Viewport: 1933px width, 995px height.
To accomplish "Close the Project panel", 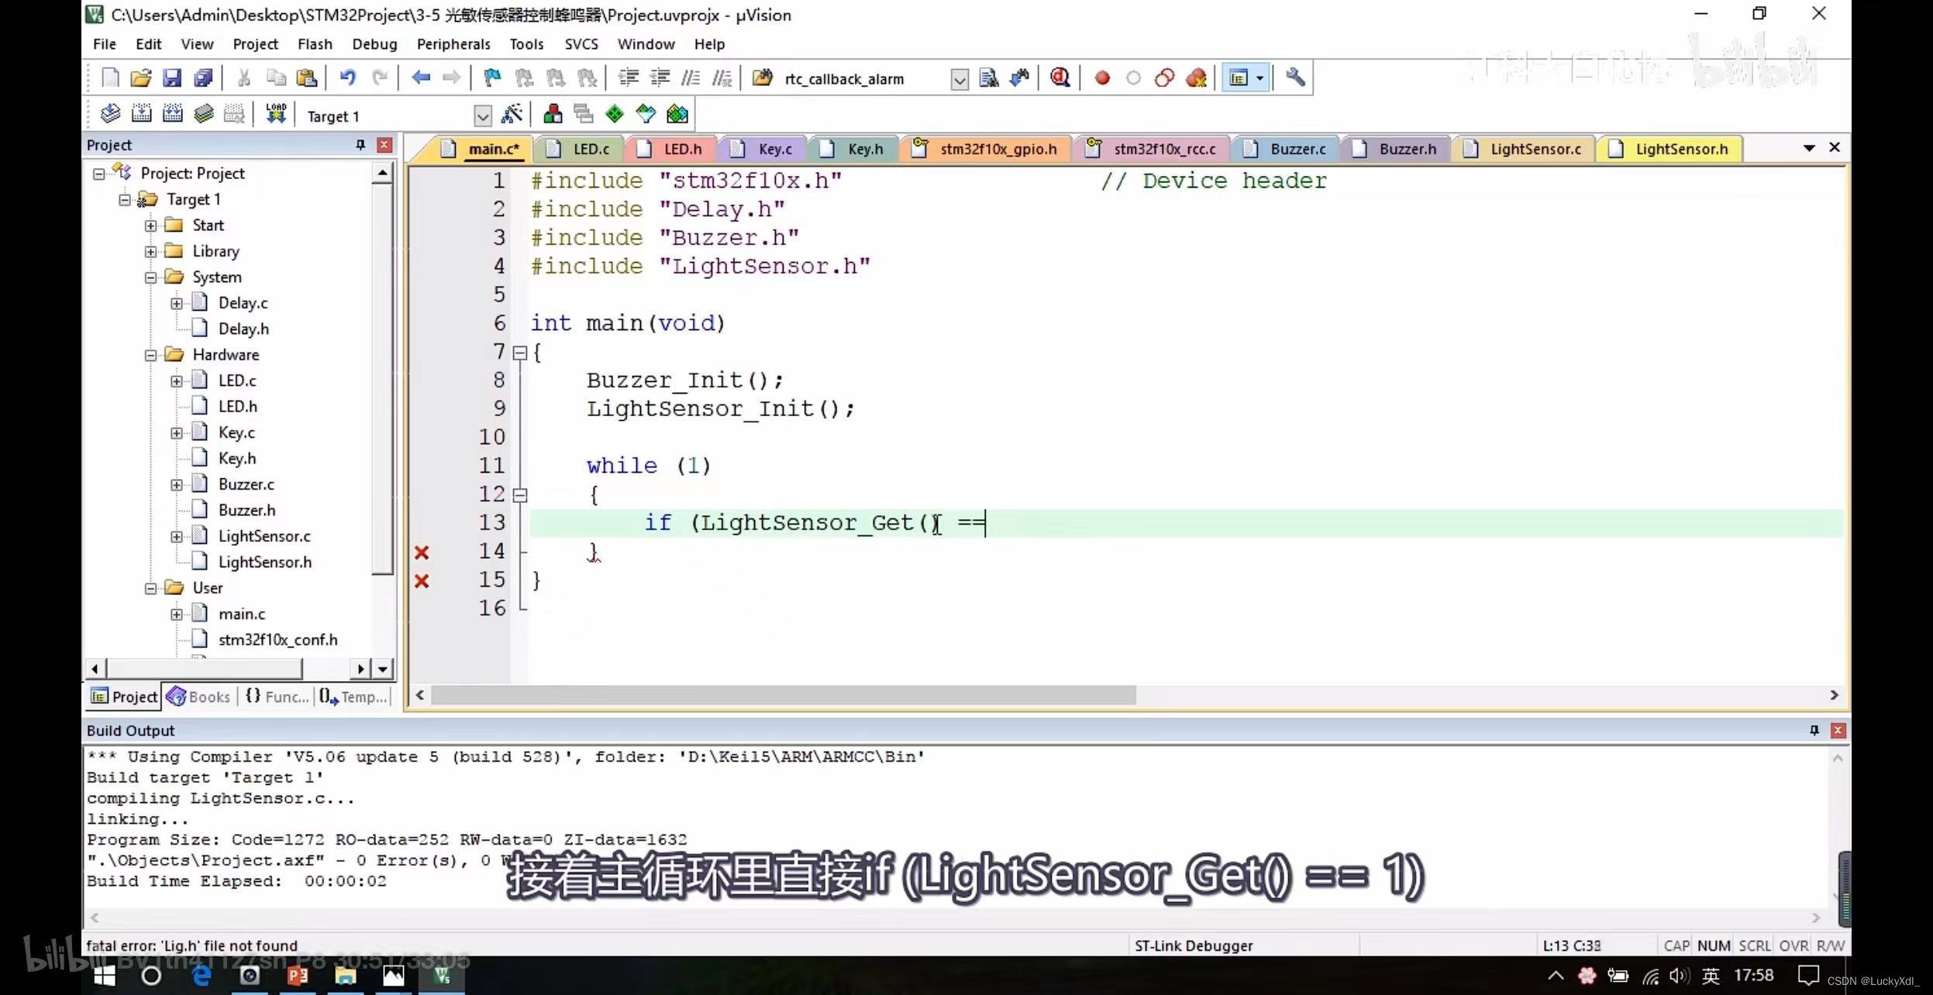I will 384,145.
